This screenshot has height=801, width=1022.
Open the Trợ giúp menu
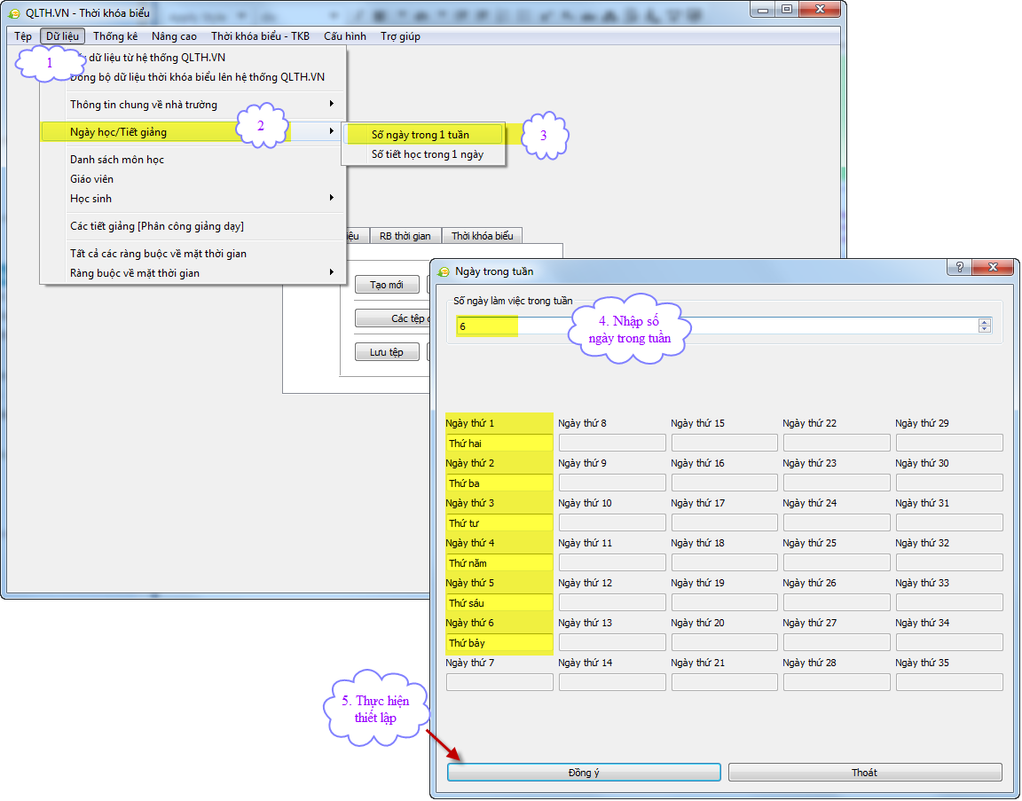400,36
